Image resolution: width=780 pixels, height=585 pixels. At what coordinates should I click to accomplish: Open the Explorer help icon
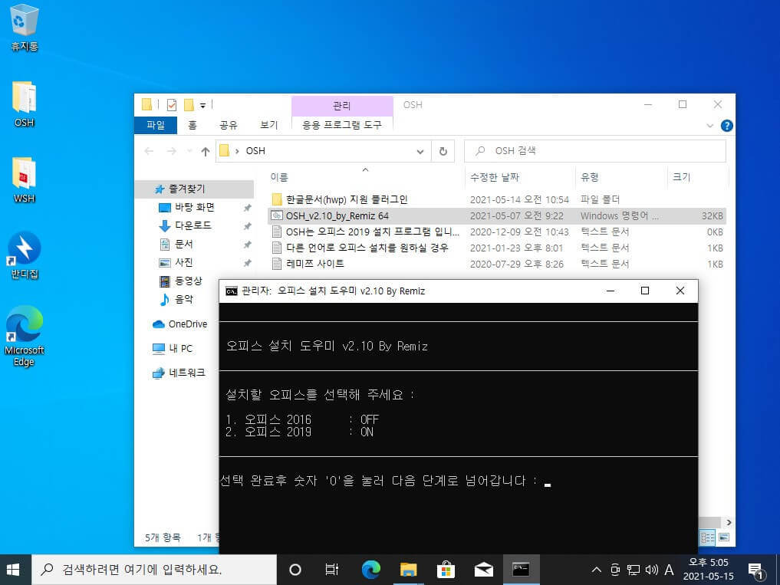click(726, 126)
